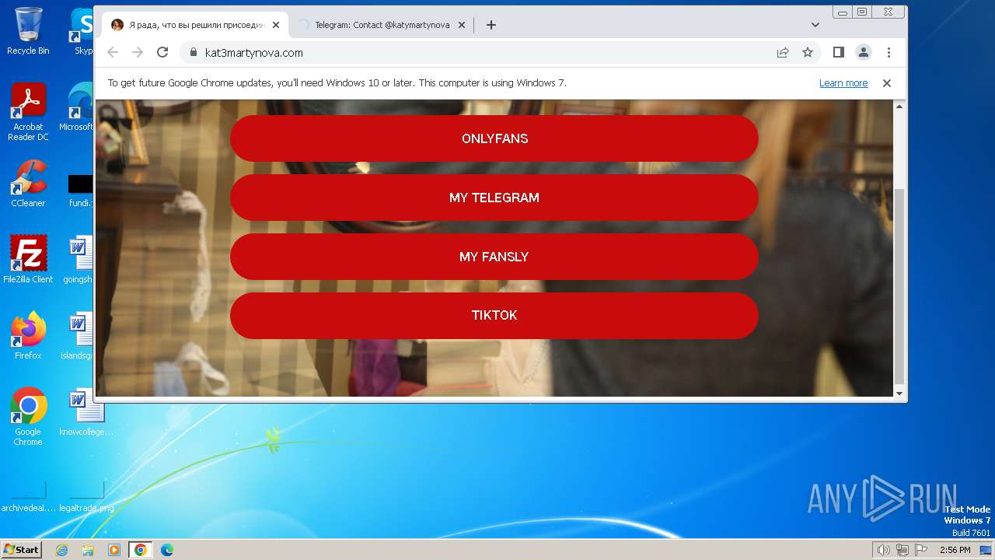Open the Chrome three-dot menu
995x560 pixels.
pyautogui.click(x=889, y=52)
